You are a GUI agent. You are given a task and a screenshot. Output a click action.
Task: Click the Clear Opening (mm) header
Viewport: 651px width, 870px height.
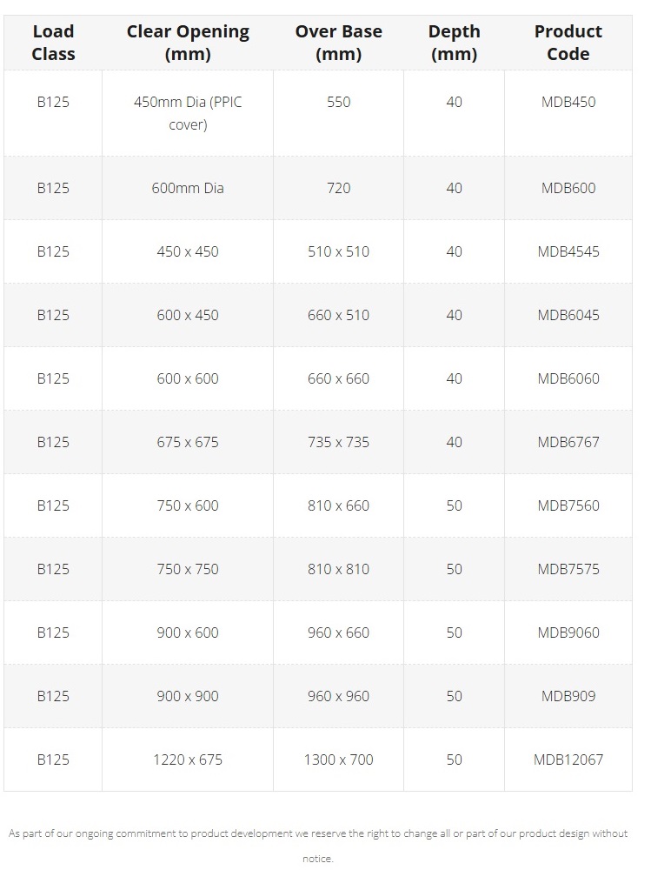pos(188,43)
